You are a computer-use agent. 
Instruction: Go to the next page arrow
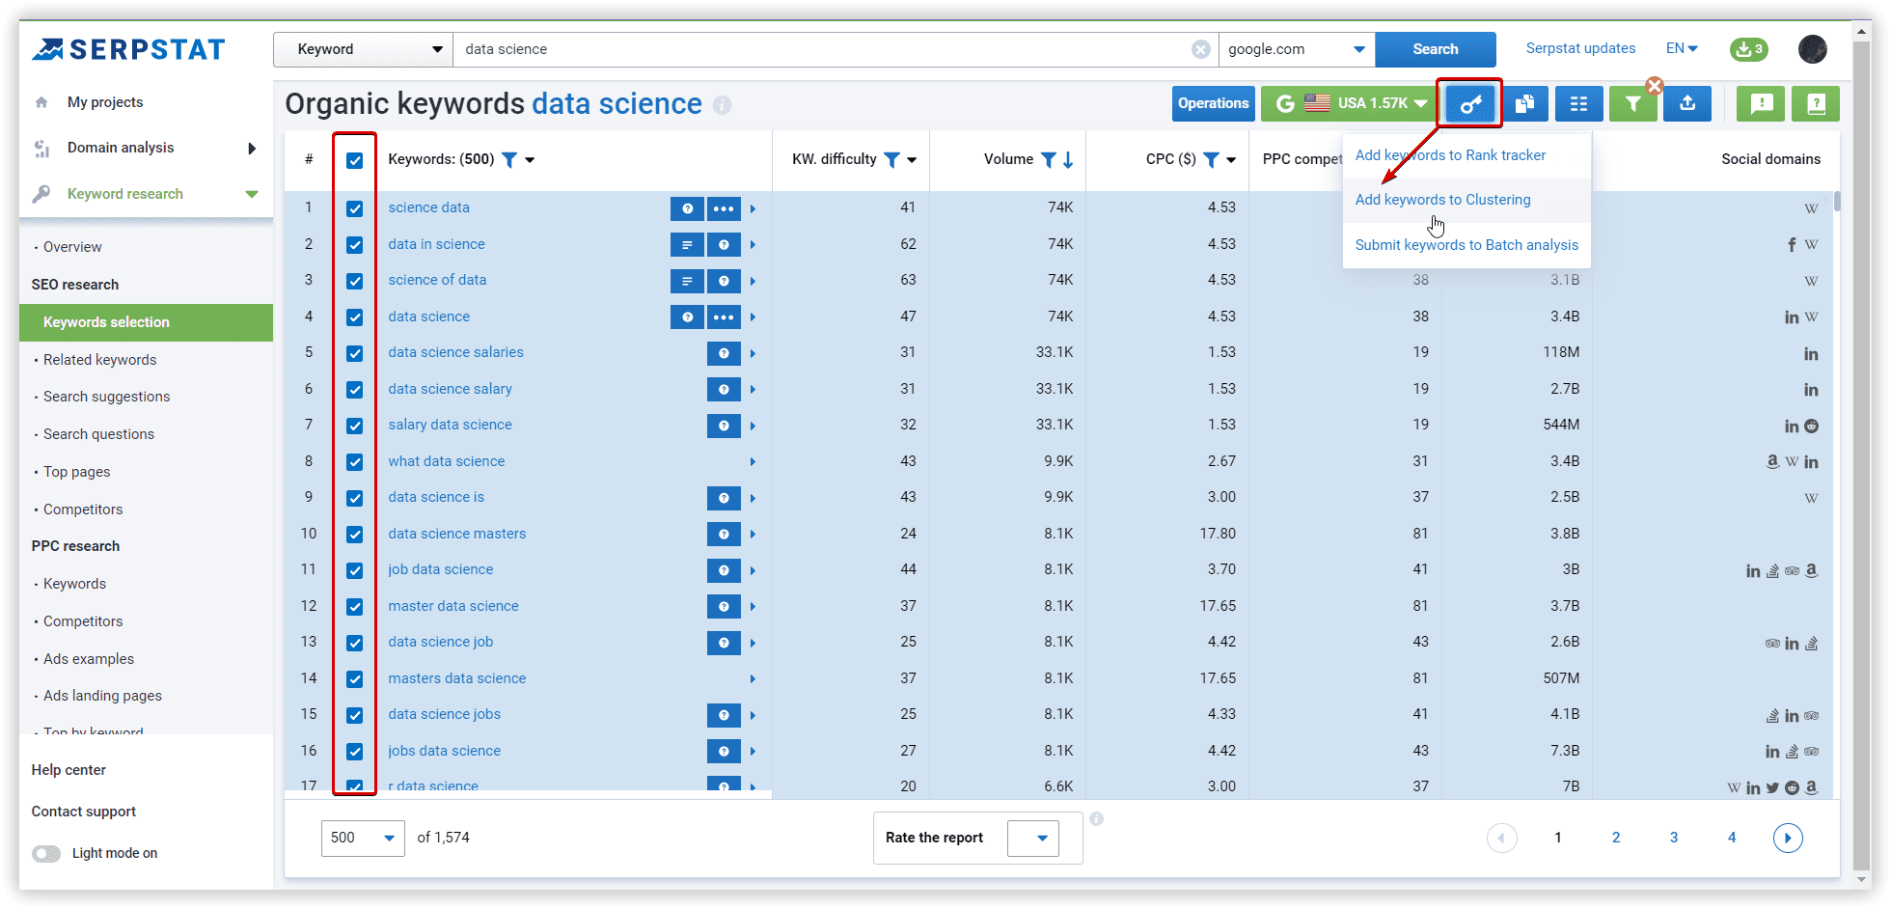click(1787, 838)
